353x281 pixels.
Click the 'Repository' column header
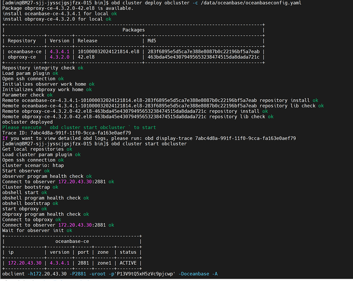(22, 41)
